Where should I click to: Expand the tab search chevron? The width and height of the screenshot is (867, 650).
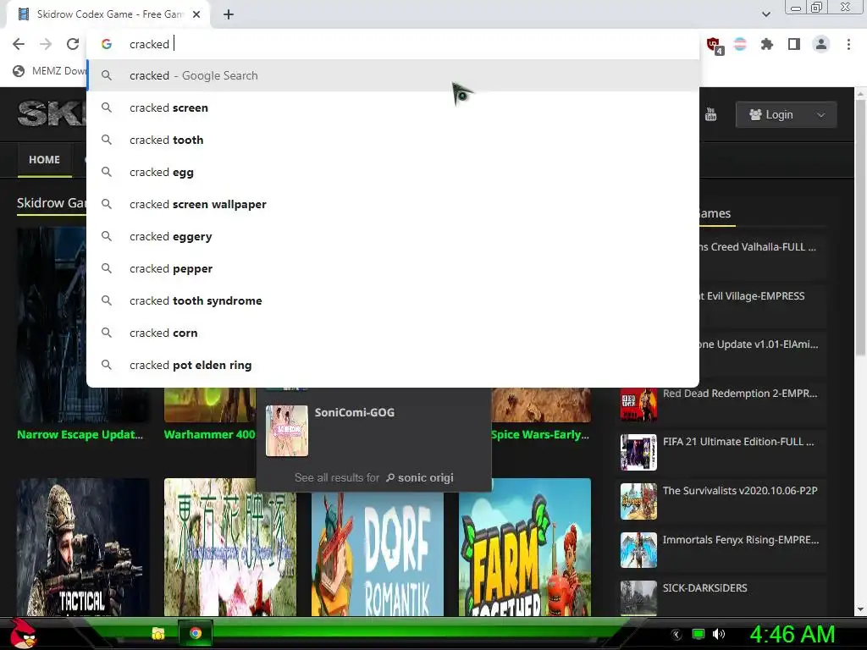[765, 14]
